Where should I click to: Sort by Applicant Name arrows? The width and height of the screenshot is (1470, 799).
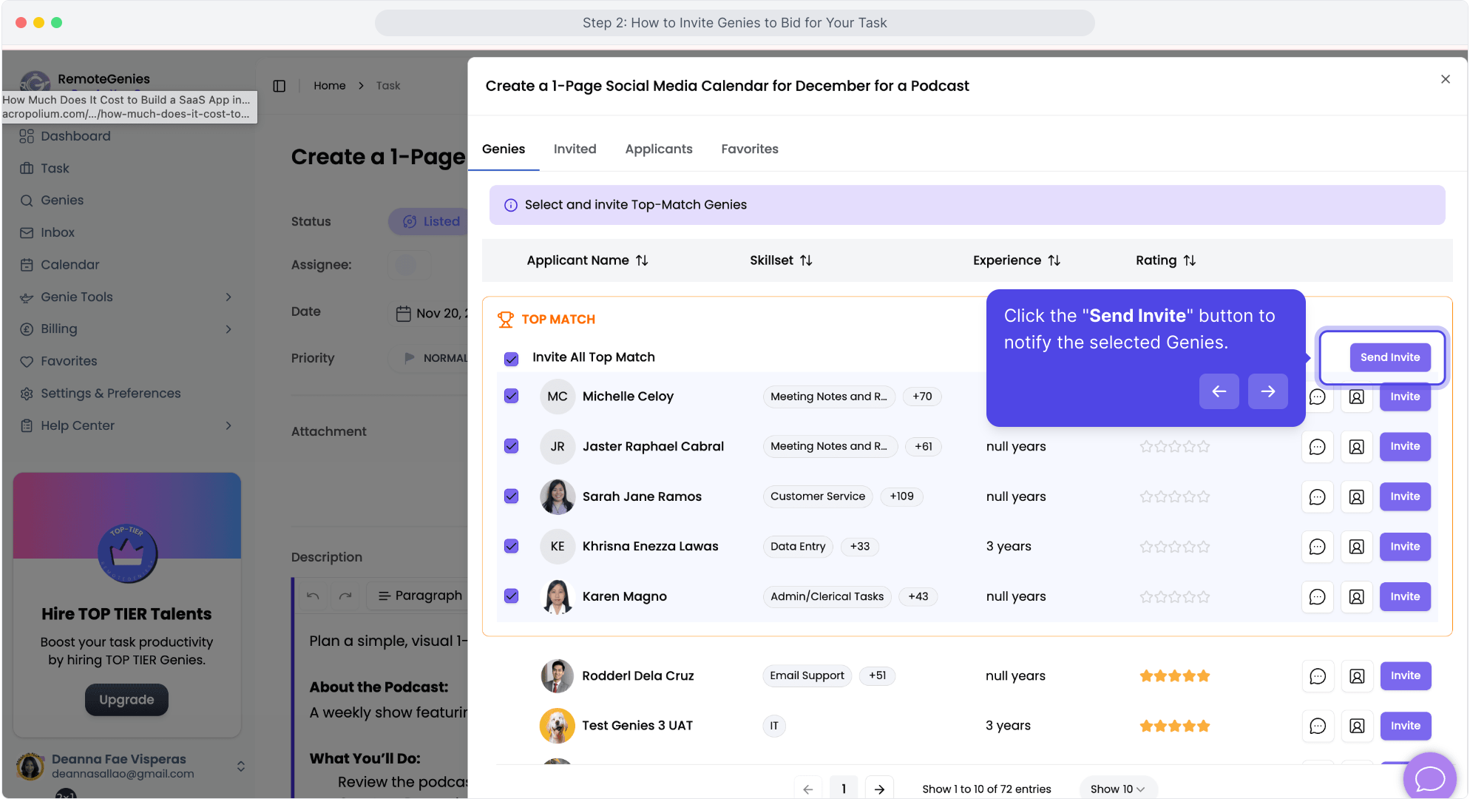coord(642,260)
